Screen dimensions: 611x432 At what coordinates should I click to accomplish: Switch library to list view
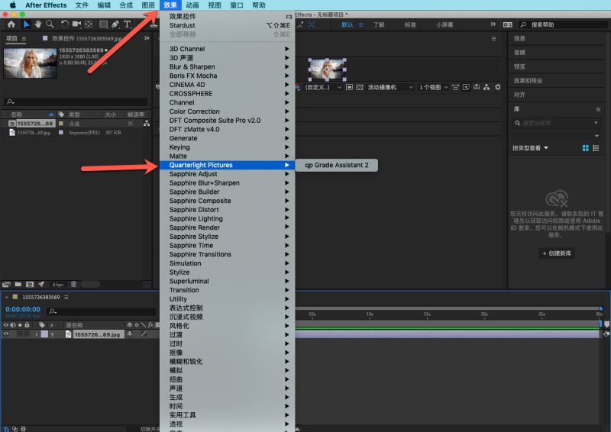[596, 148]
